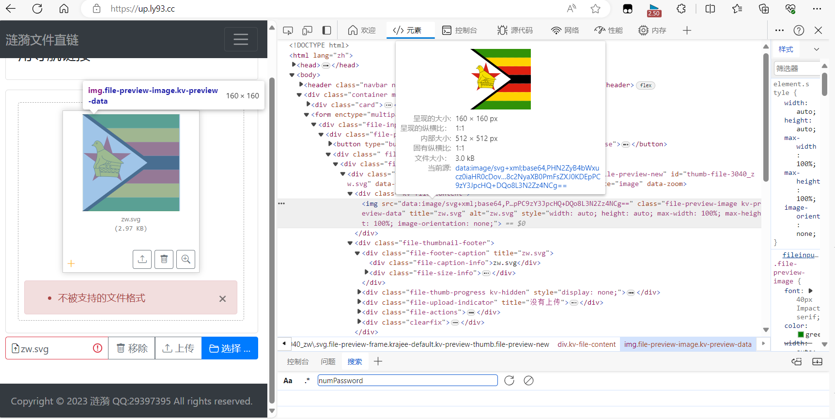Open DevTools customize ellipsis menu
Image resolution: width=835 pixels, height=419 pixels.
pyautogui.click(x=779, y=31)
